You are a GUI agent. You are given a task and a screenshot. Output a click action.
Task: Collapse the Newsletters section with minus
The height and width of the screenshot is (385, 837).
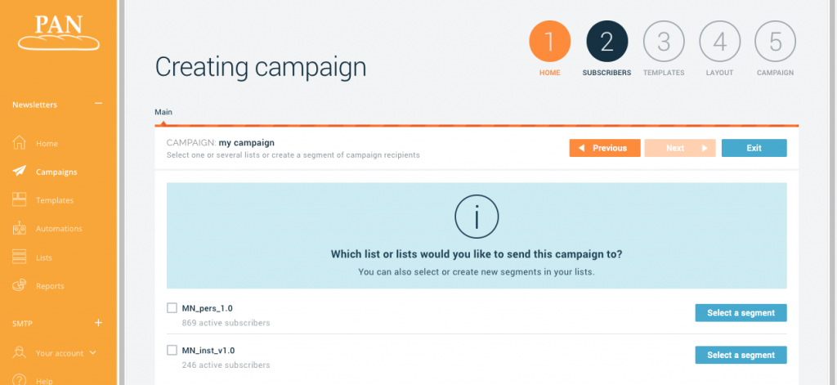98,104
